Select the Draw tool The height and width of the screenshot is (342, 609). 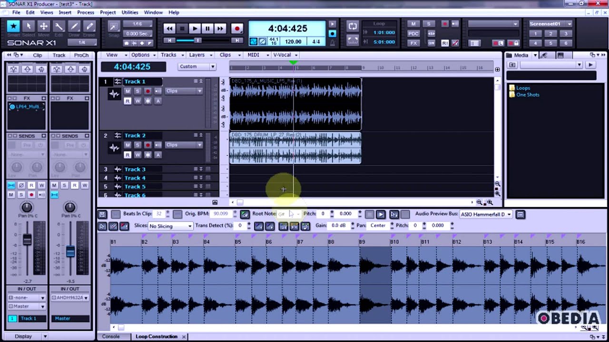tap(75, 27)
